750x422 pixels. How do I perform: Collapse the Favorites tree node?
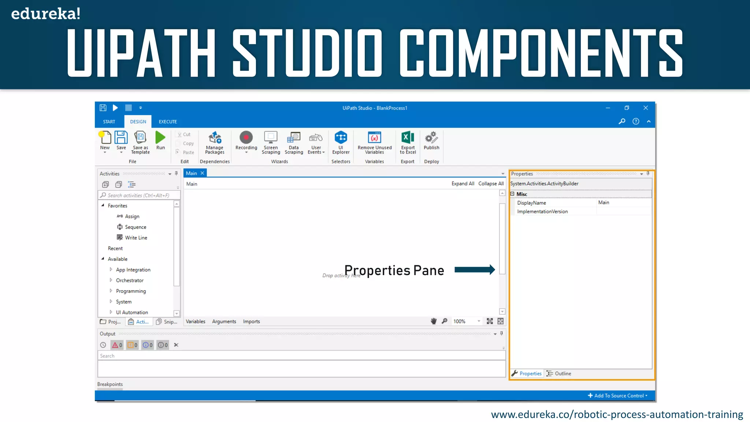tap(103, 206)
